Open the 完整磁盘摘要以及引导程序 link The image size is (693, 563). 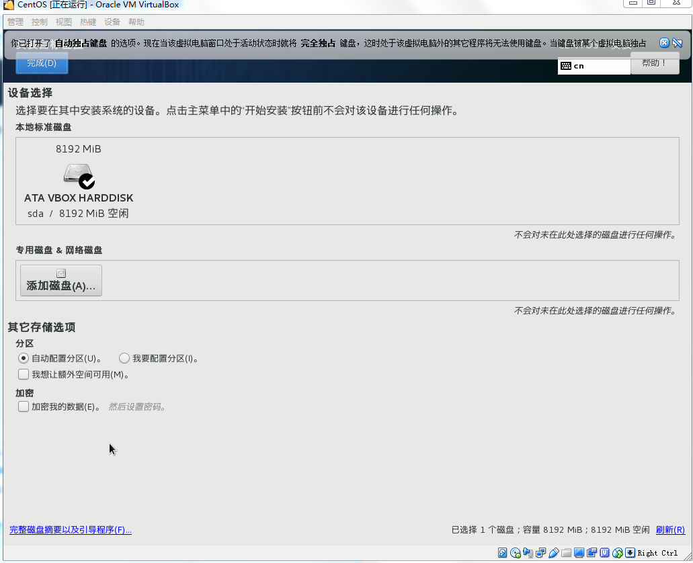70,530
